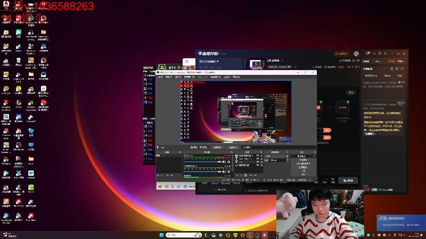Open the hamburger menu icon in 直播伴侣
The width and height of the screenshot is (426, 239).
point(385,54)
